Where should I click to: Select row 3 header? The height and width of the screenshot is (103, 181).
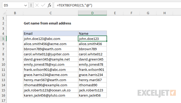pos(3,28)
